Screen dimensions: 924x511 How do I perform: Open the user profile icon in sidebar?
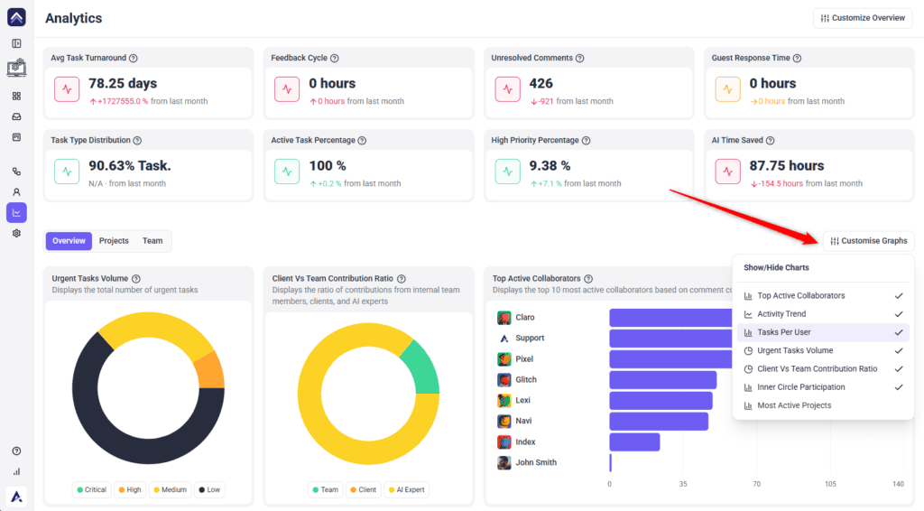tap(16, 192)
